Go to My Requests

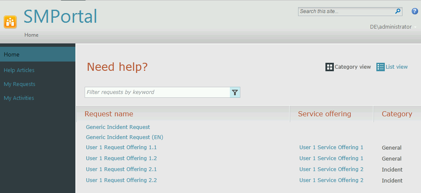click(19, 84)
